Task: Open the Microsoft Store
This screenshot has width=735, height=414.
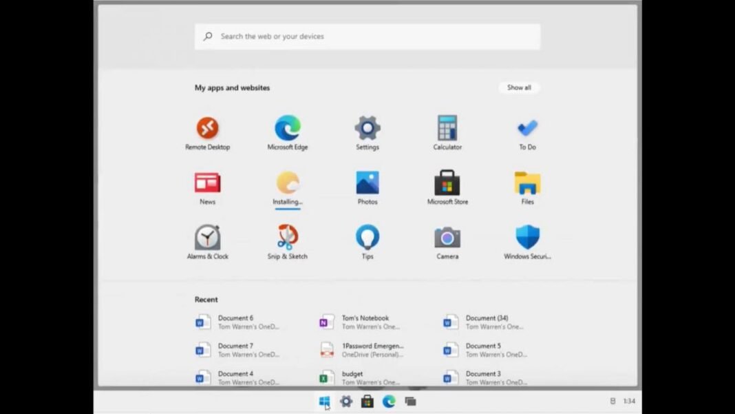Action: [x=447, y=183]
